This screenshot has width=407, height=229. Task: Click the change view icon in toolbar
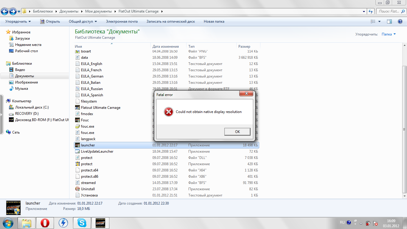373,21
